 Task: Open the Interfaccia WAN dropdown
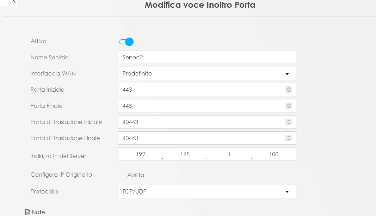pos(207,74)
